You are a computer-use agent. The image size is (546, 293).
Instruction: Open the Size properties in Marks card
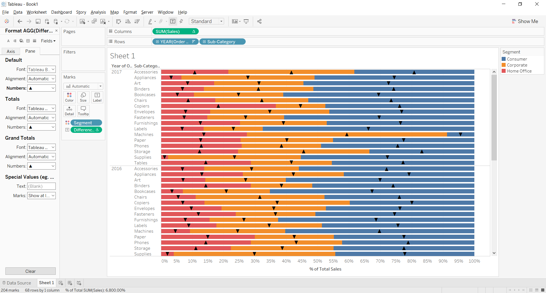click(x=83, y=97)
